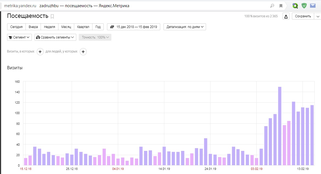Image resolution: width=321 pixels, height=174 pixels.
Task: Open the mail envelope extension icon
Action: 313,6
